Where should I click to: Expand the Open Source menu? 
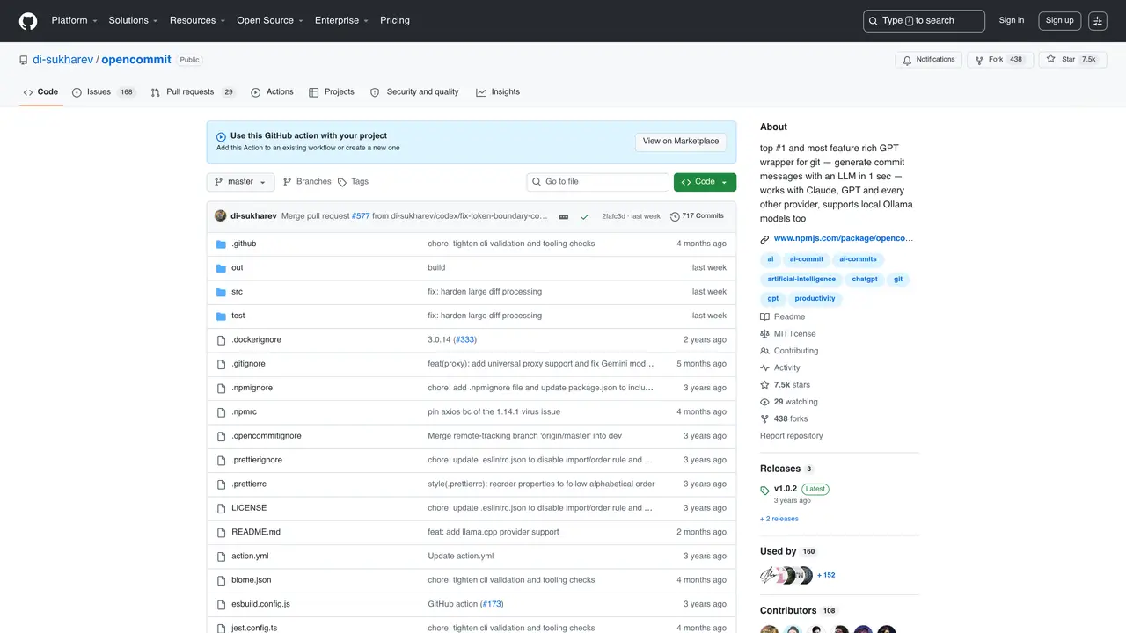[x=270, y=20]
